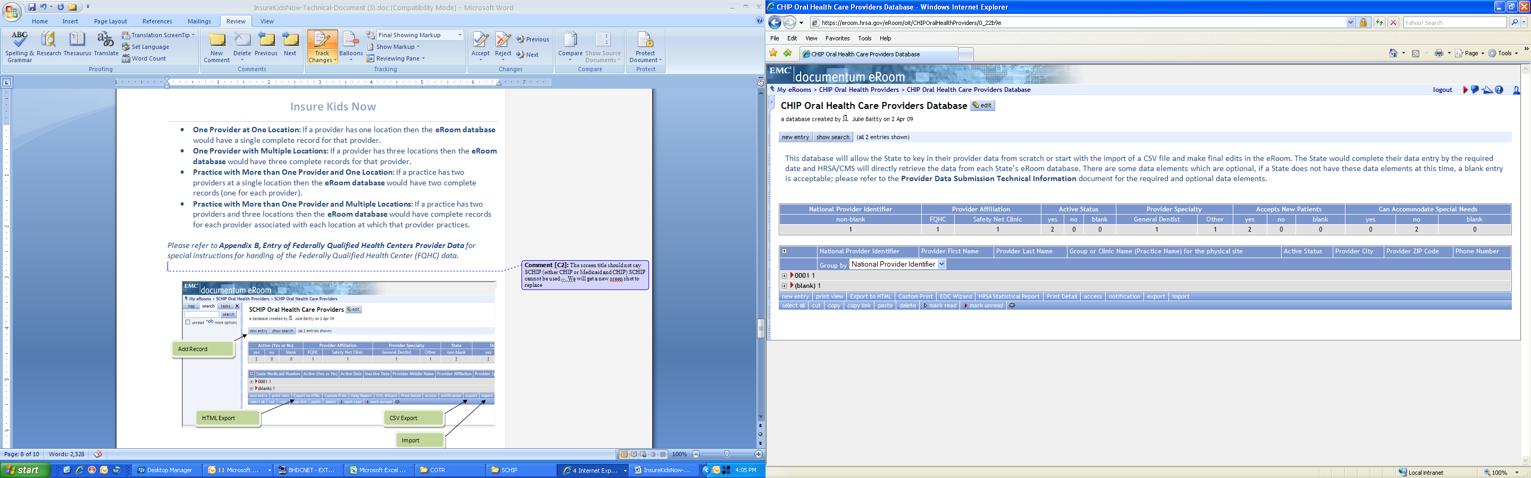Switch to Outline view
1531x478 pixels.
pyautogui.click(x=653, y=454)
